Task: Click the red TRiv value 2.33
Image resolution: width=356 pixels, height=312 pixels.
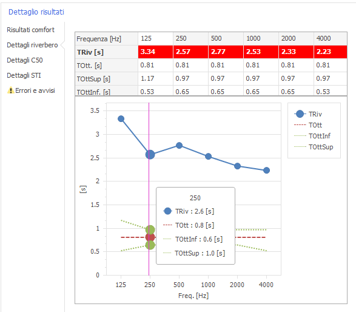Action: pyautogui.click(x=297, y=52)
